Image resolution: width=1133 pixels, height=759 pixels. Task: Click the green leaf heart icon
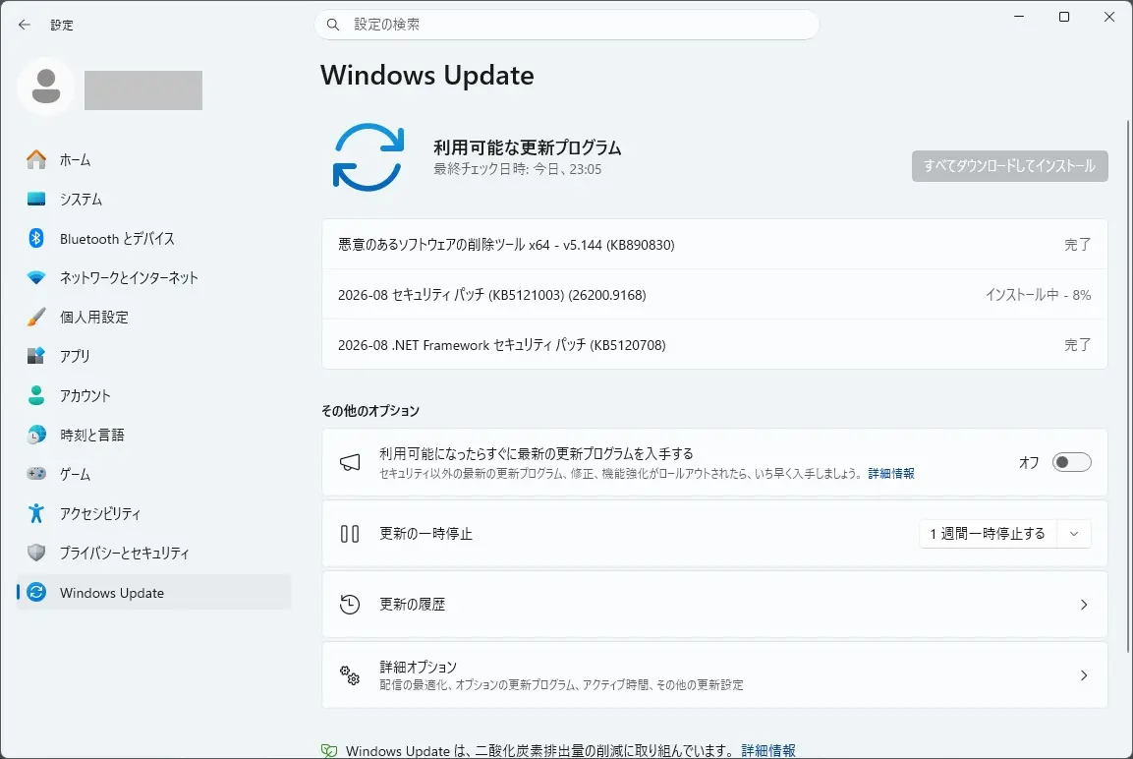click(x=329, y=751)
